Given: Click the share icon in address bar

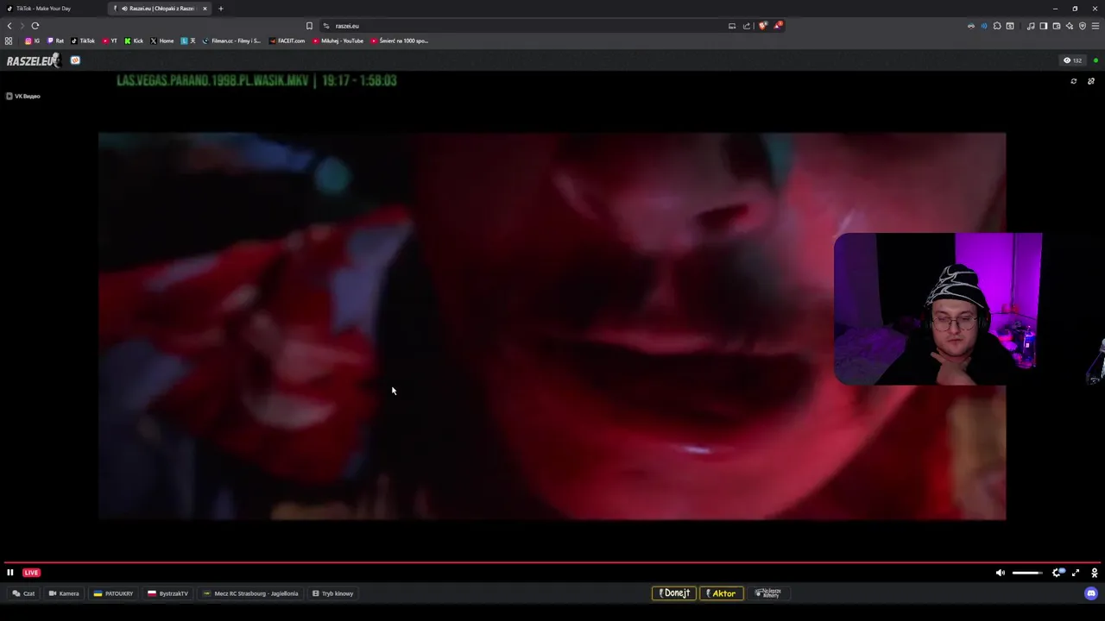Looking at the screenshot, I should [747, 26].
